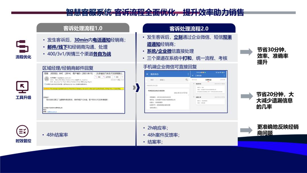Click the forward button in the email toolbar
The height and width of the screenshot is (173, 307).
tap(116, 77)
